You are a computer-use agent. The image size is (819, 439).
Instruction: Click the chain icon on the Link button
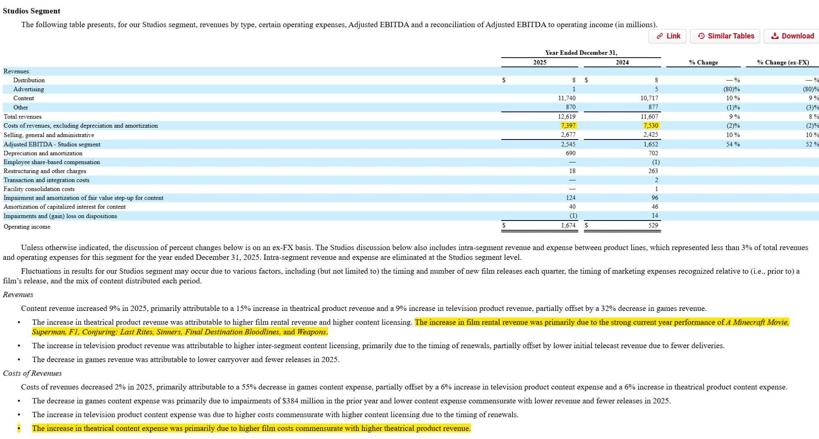[660, 36]
